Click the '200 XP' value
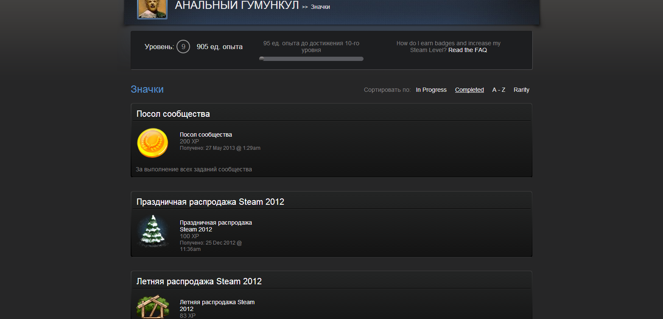The height and width of the screenshot is (319, 663). [189, 141]
